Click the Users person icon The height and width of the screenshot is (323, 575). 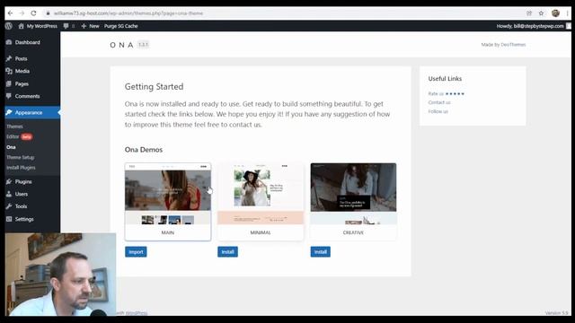click(9, 194)
